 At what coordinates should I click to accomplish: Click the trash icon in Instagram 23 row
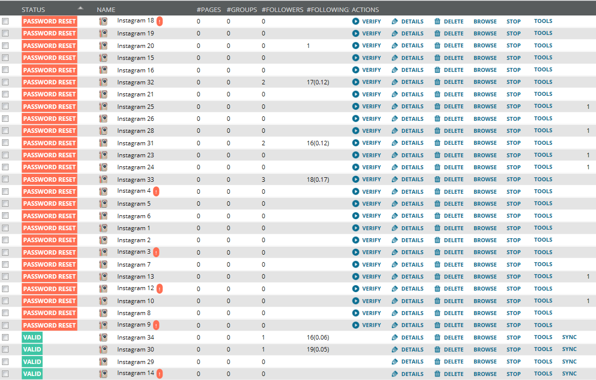(x=437, y=155)
